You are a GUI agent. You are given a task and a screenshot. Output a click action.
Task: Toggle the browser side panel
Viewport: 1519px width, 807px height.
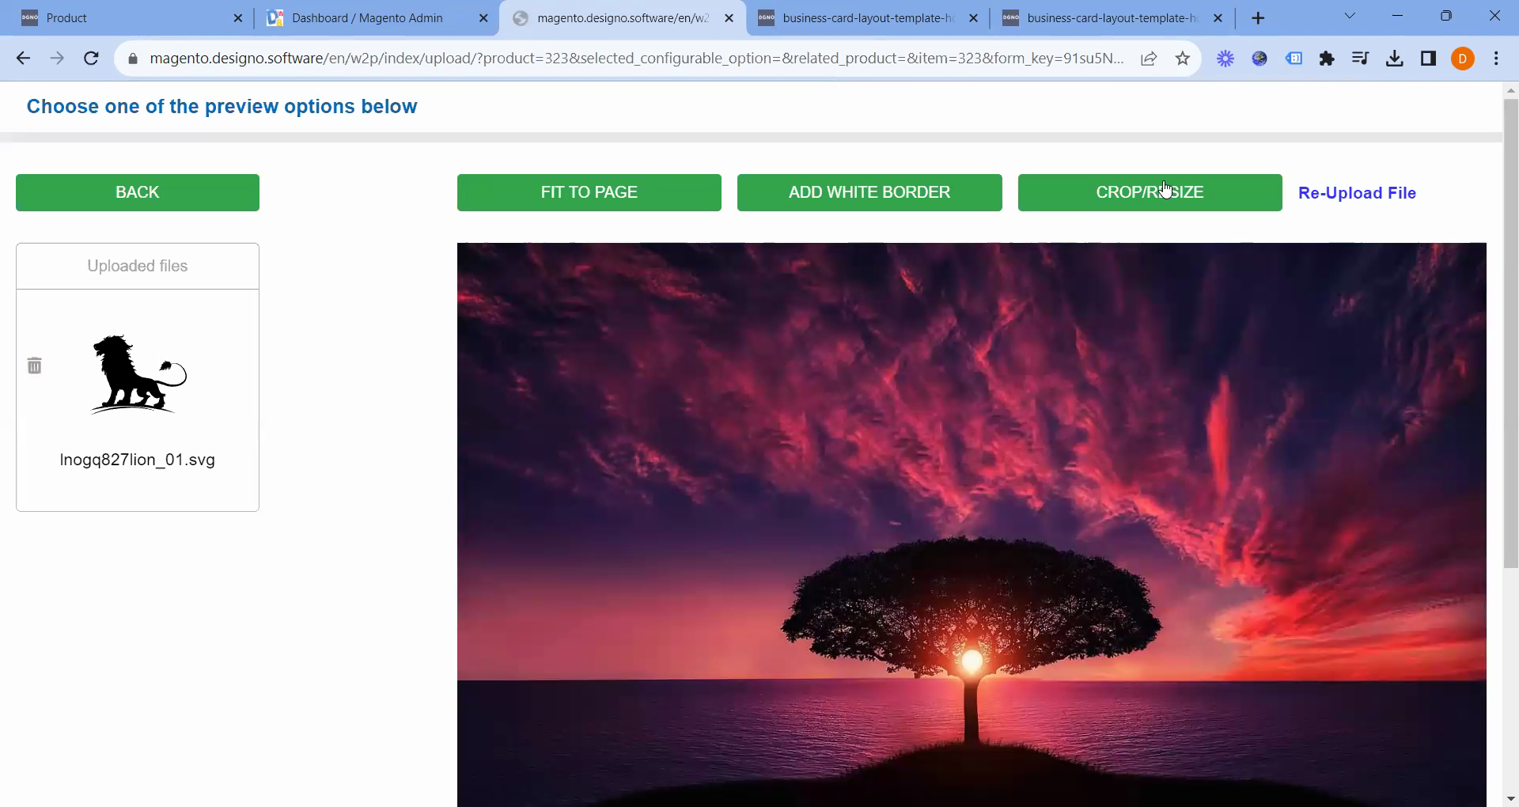[x=1428, y=58]
